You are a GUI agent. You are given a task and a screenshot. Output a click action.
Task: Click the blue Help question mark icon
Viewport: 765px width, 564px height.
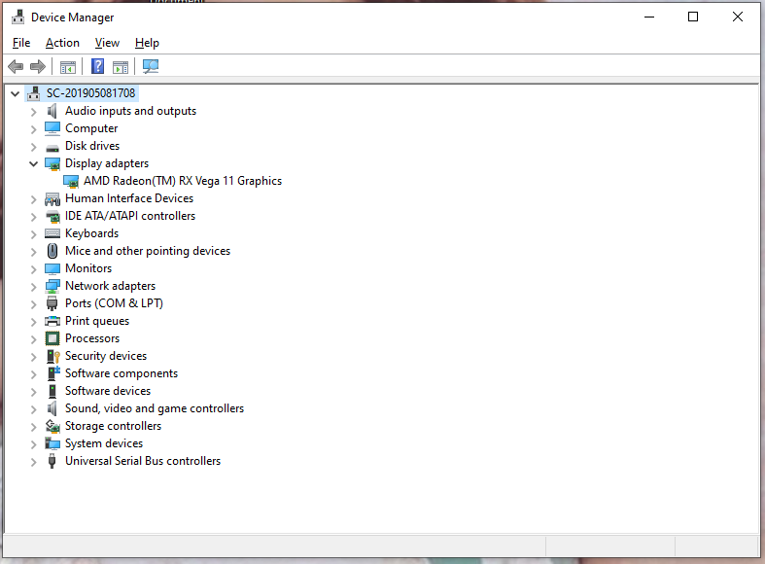click(x=97, y=66)
